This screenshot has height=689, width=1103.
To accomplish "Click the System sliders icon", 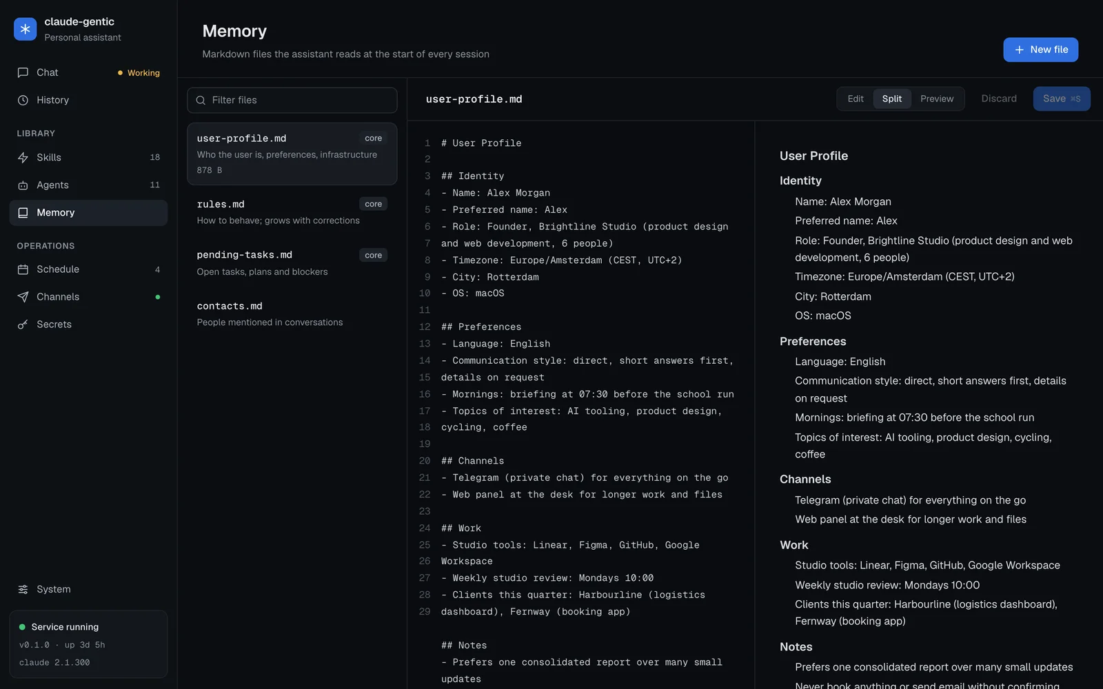I will 23,589.
